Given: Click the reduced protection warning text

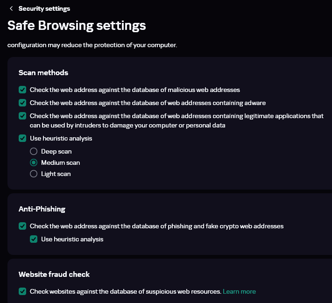Looking at the screenshot, I should coord(92,45).
